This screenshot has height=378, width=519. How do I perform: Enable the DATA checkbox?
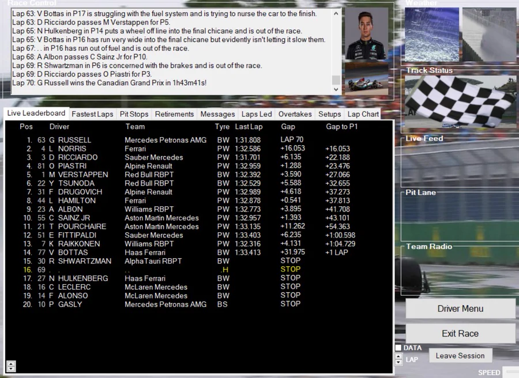[398, 347]
